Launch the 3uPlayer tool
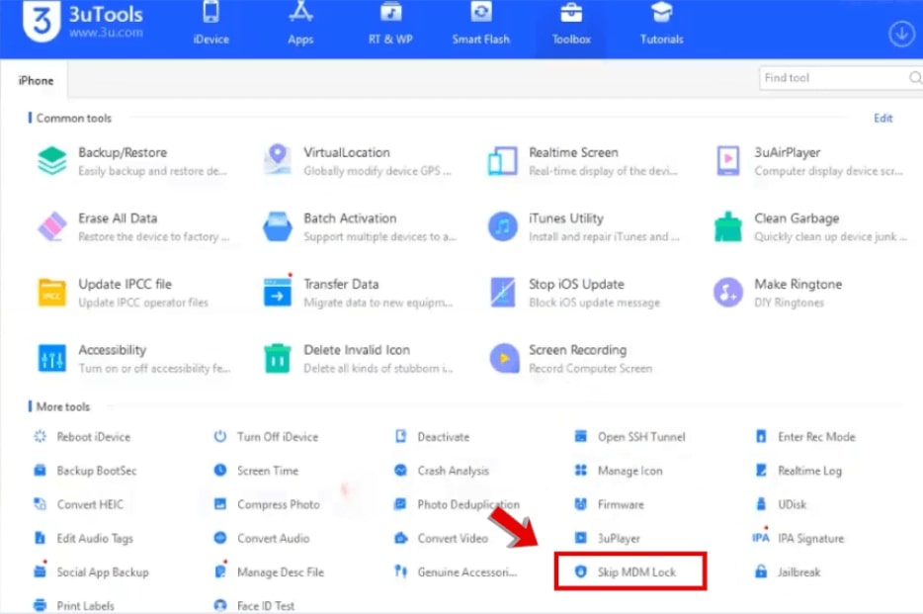 (607, 538)
